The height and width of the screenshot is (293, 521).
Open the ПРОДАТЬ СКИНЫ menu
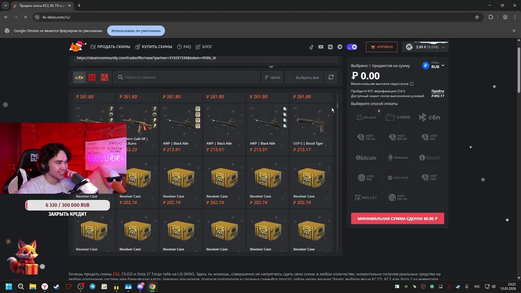point(110,47)
